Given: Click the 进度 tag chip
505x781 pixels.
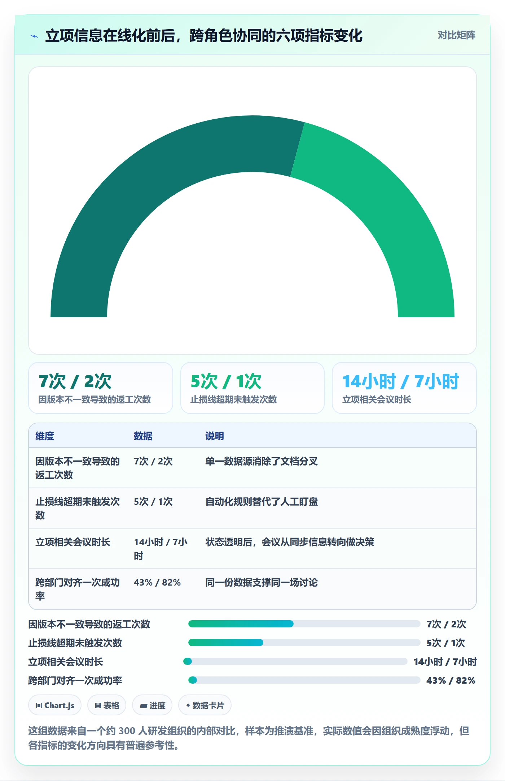Looking at the screenshot, I should 152,705.
